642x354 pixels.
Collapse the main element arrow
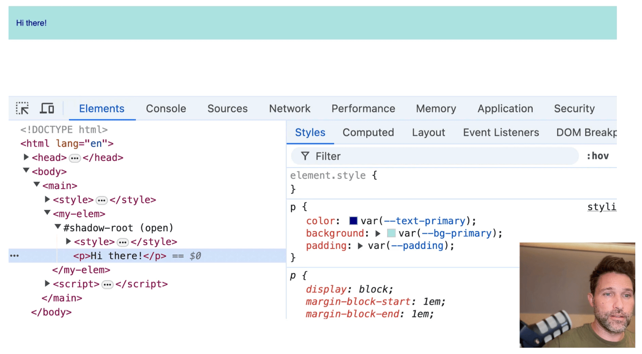[37, 184]
